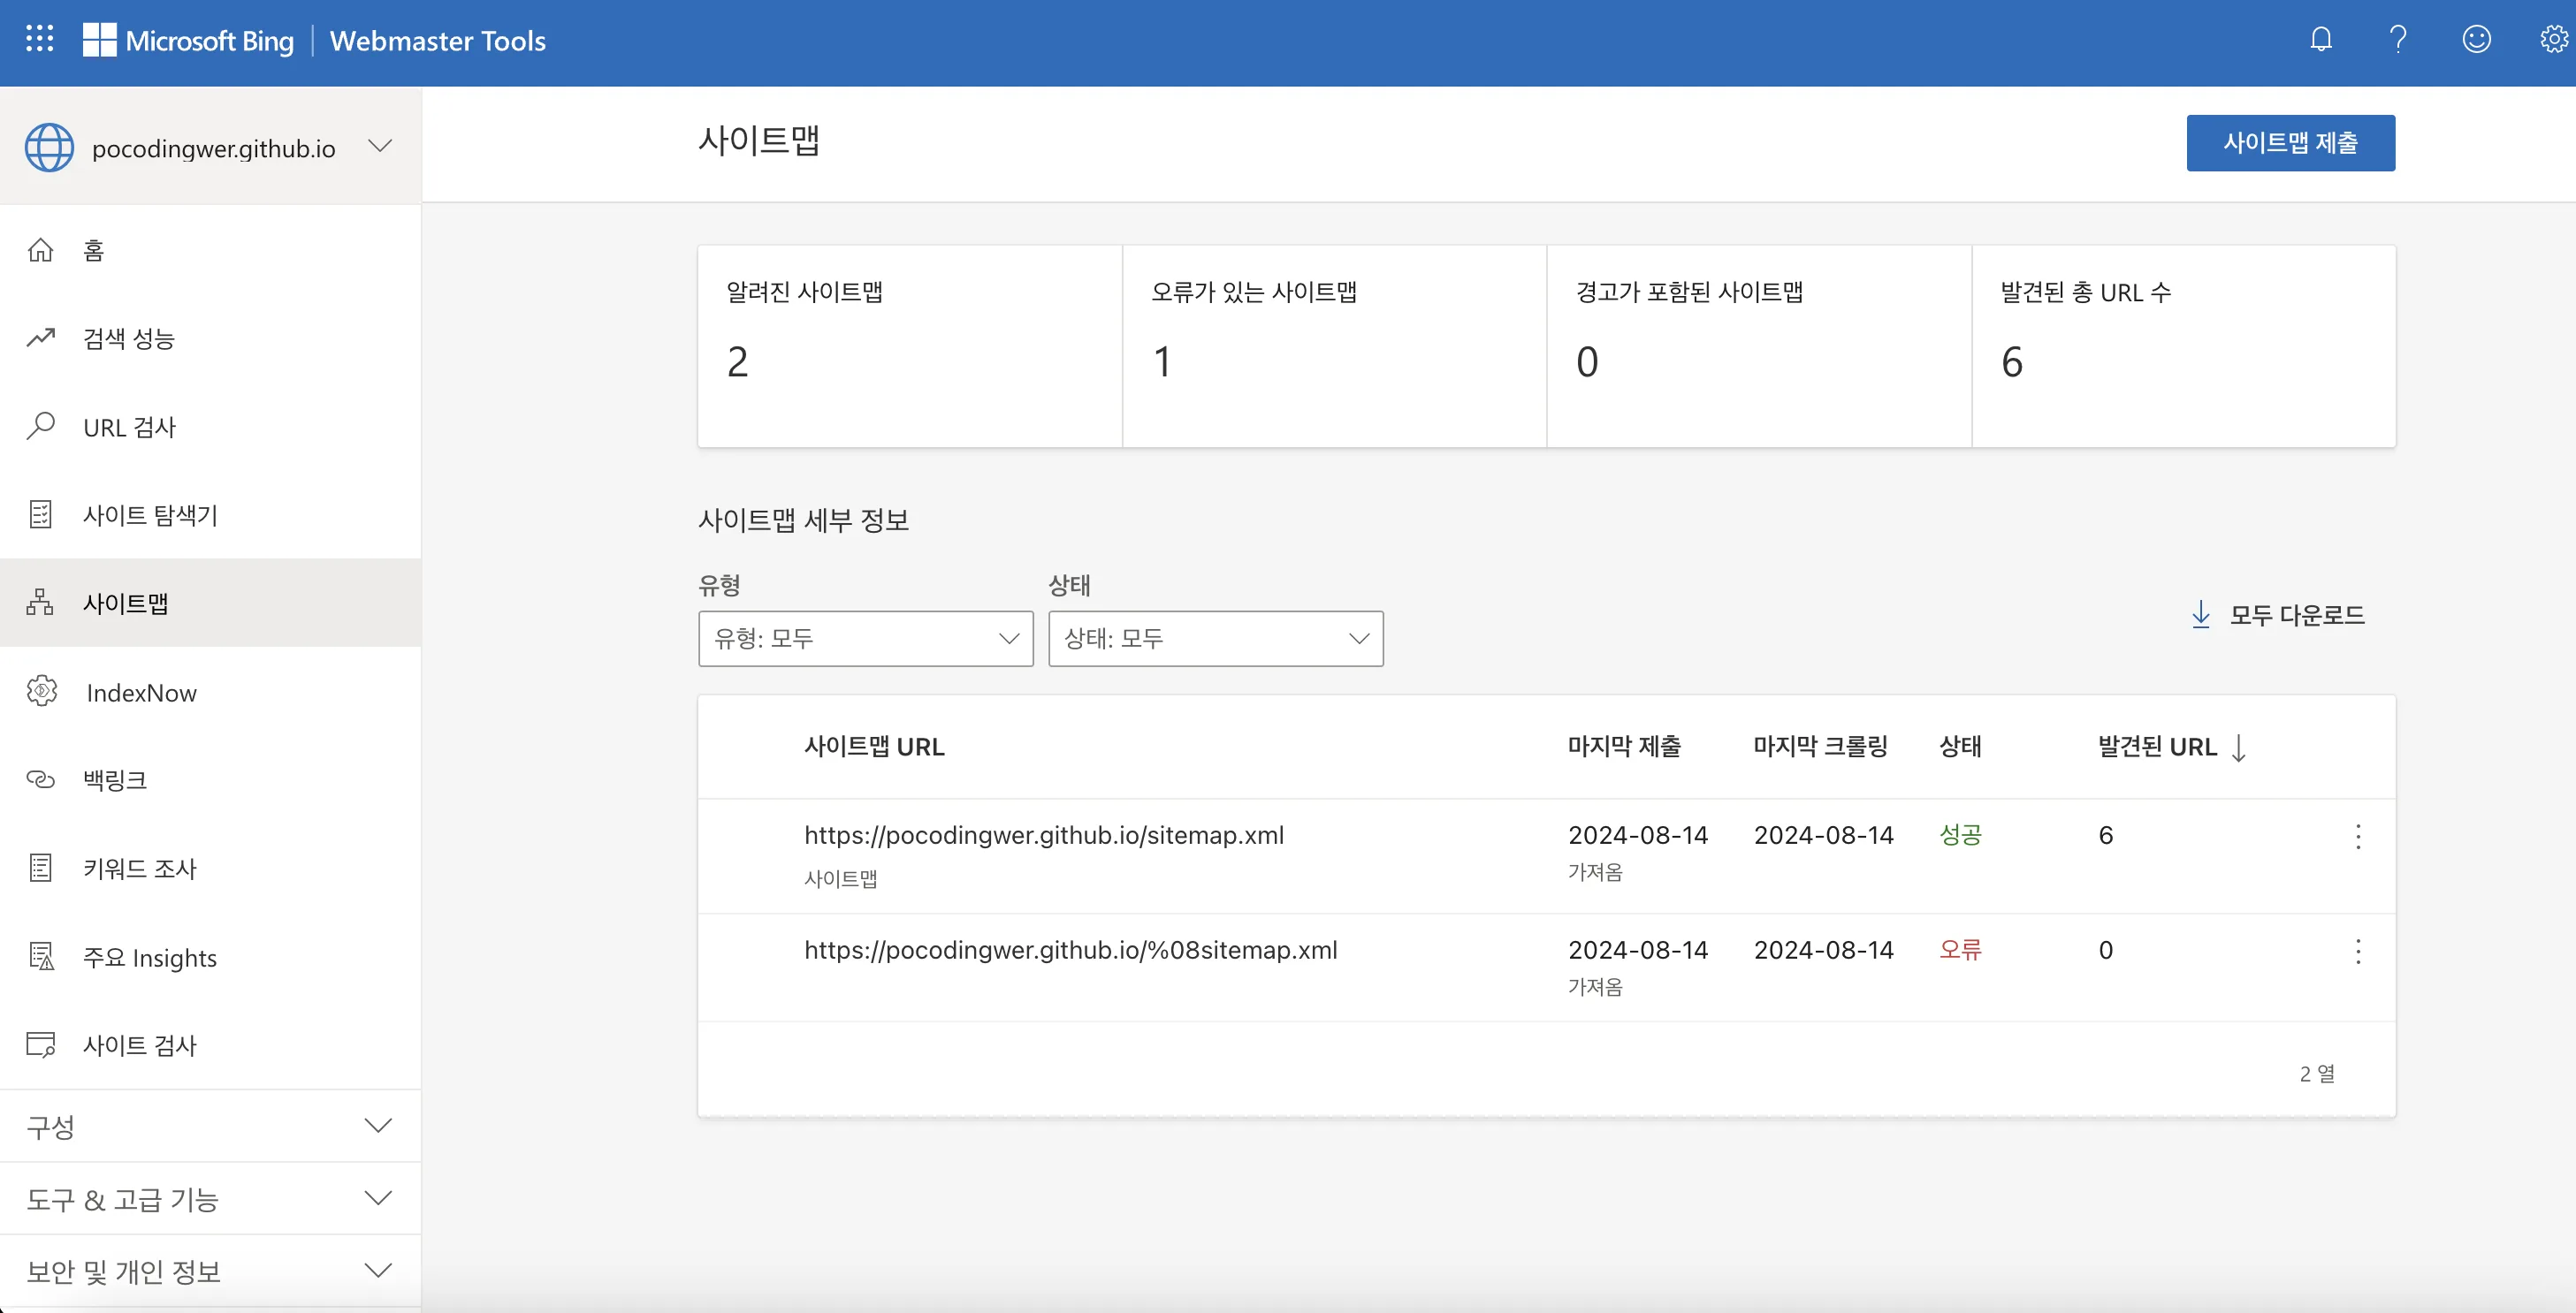Sort by 사이트맵 URL column header
This screenshot has width=2576, height=1313.
click(x=874, y=747)
